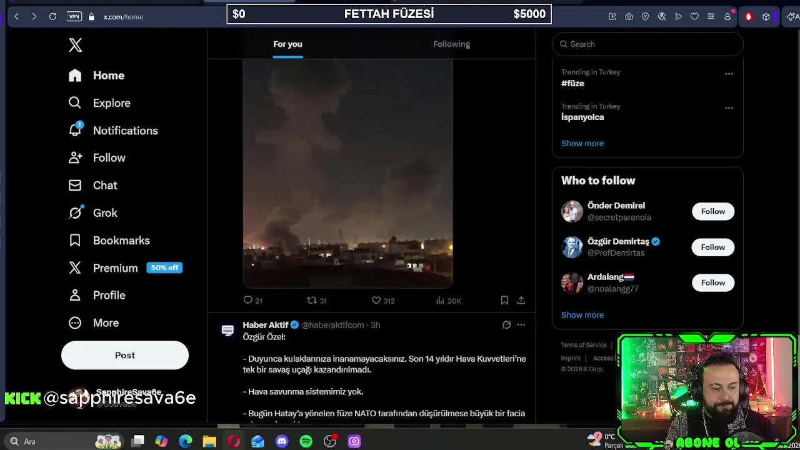This screenshot has height=450, width=800.
Task: Open Haber Aktif account name link
Action: pos(266,325)
